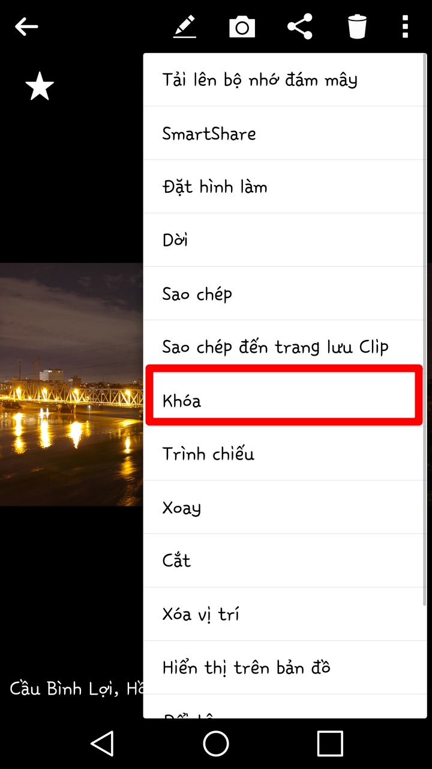Tap the bridge night photo

(x=71, y=384)
